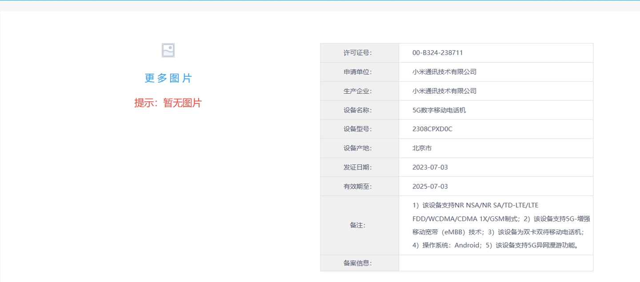640x282 pixels.
Task: Click the red 提示:暂无图片 notice text
Action: tap(168, 103)
